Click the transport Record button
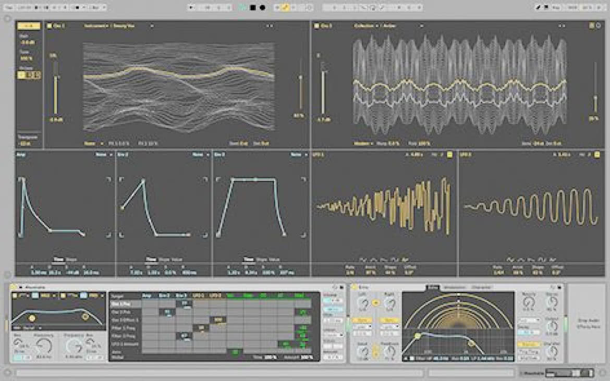The height and width of the screenshot is (381, 610). (263, 7)
